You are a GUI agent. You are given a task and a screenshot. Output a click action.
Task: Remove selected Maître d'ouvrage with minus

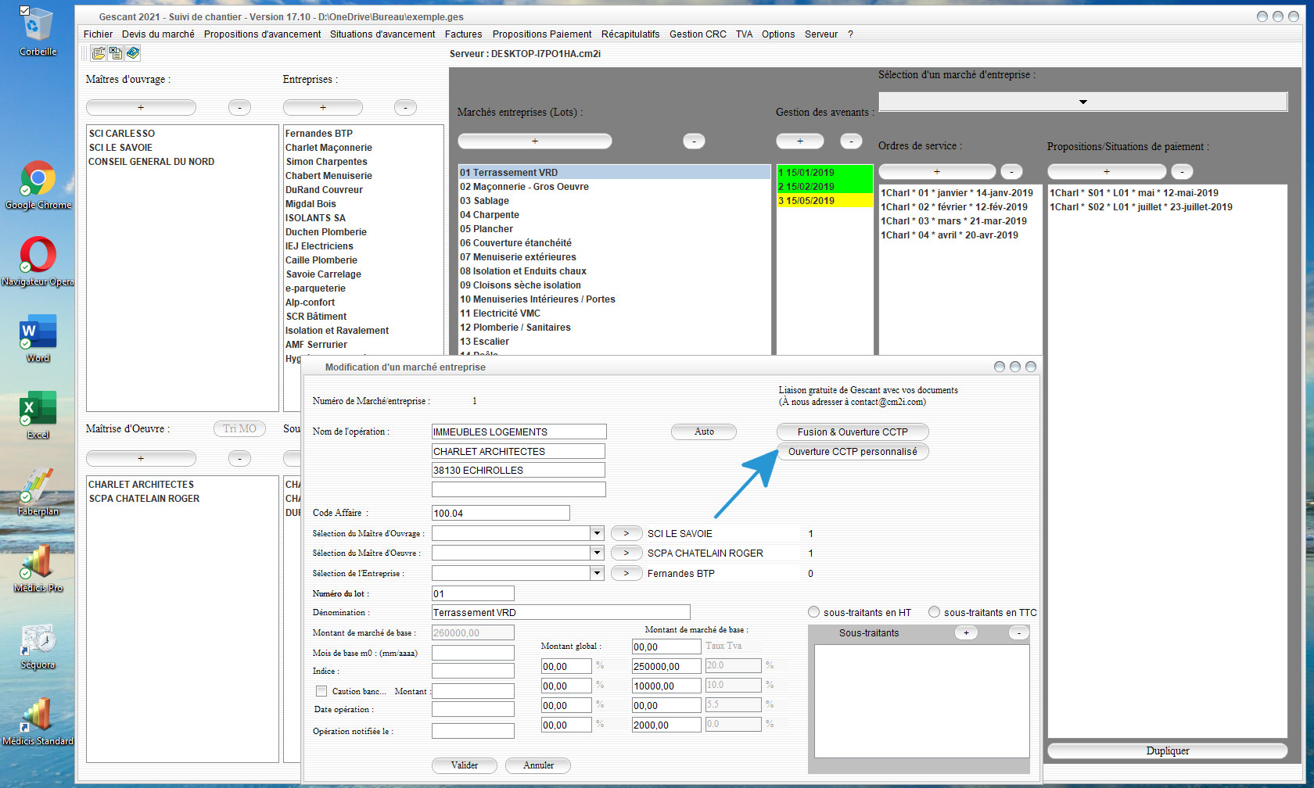[x=239, y=107]
